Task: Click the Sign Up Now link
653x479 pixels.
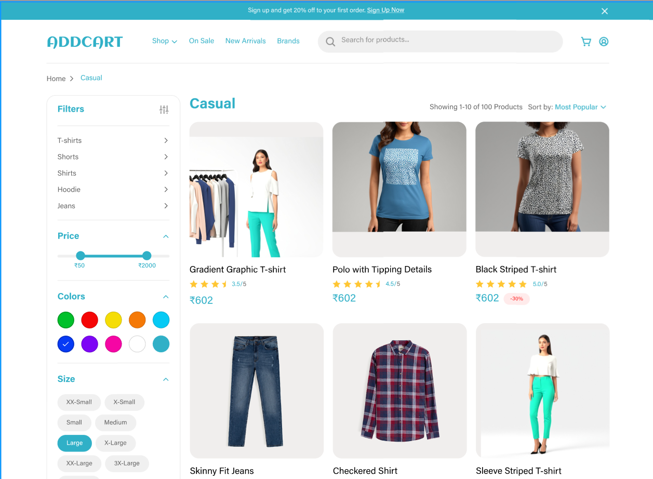Action: click(385, 10)
